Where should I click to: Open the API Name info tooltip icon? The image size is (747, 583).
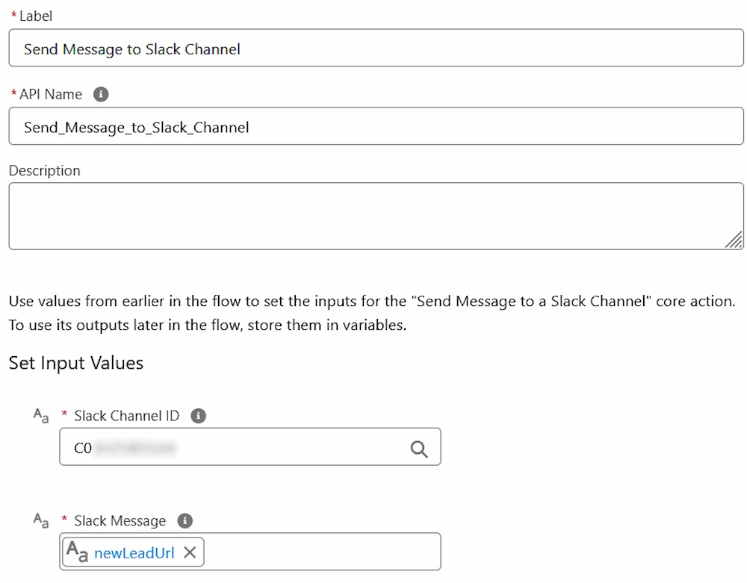point(101,94)
